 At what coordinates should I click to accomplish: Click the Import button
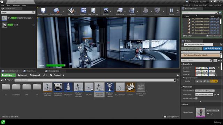coord(22,75)
